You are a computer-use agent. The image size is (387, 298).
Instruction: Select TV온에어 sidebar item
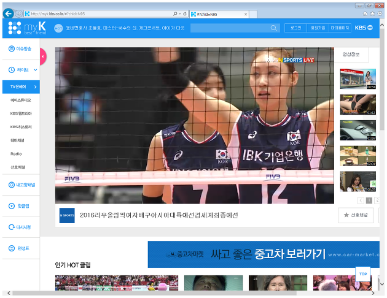pos(21,86)
